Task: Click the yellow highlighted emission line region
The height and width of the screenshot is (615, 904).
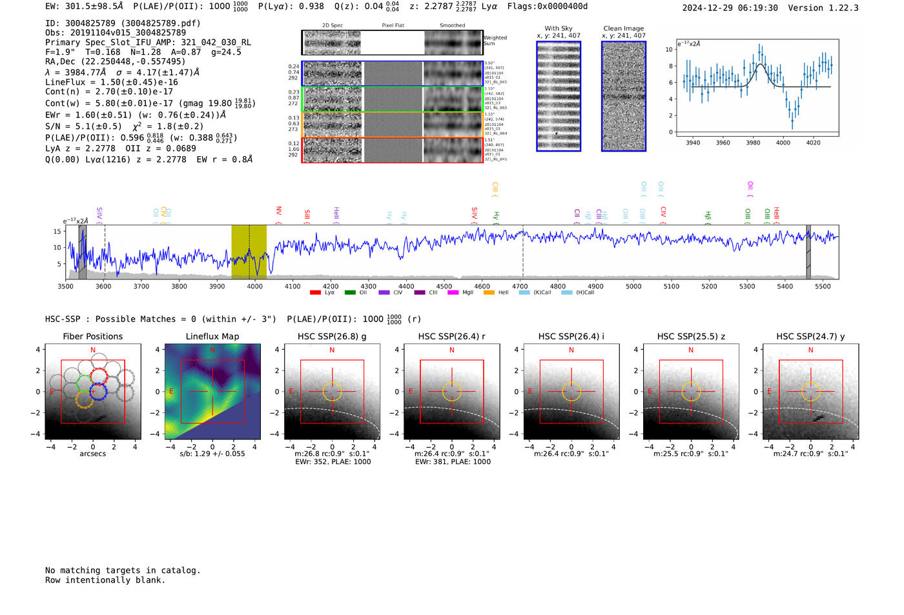Action: [249, 252]
